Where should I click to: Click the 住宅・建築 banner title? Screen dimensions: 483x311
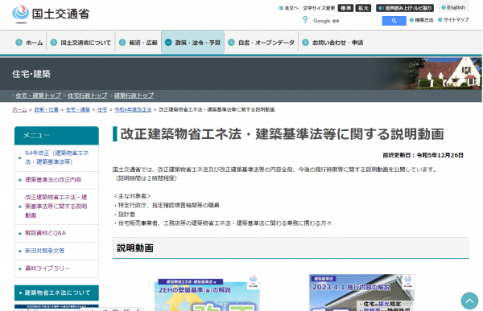tap(31, 74)
